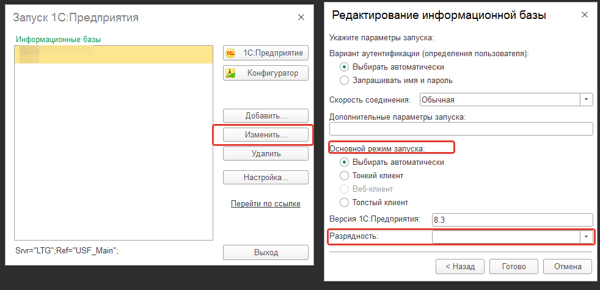Viewport: 600px width, 290px height.
Task: Click the Готово button
Action: 513,266
